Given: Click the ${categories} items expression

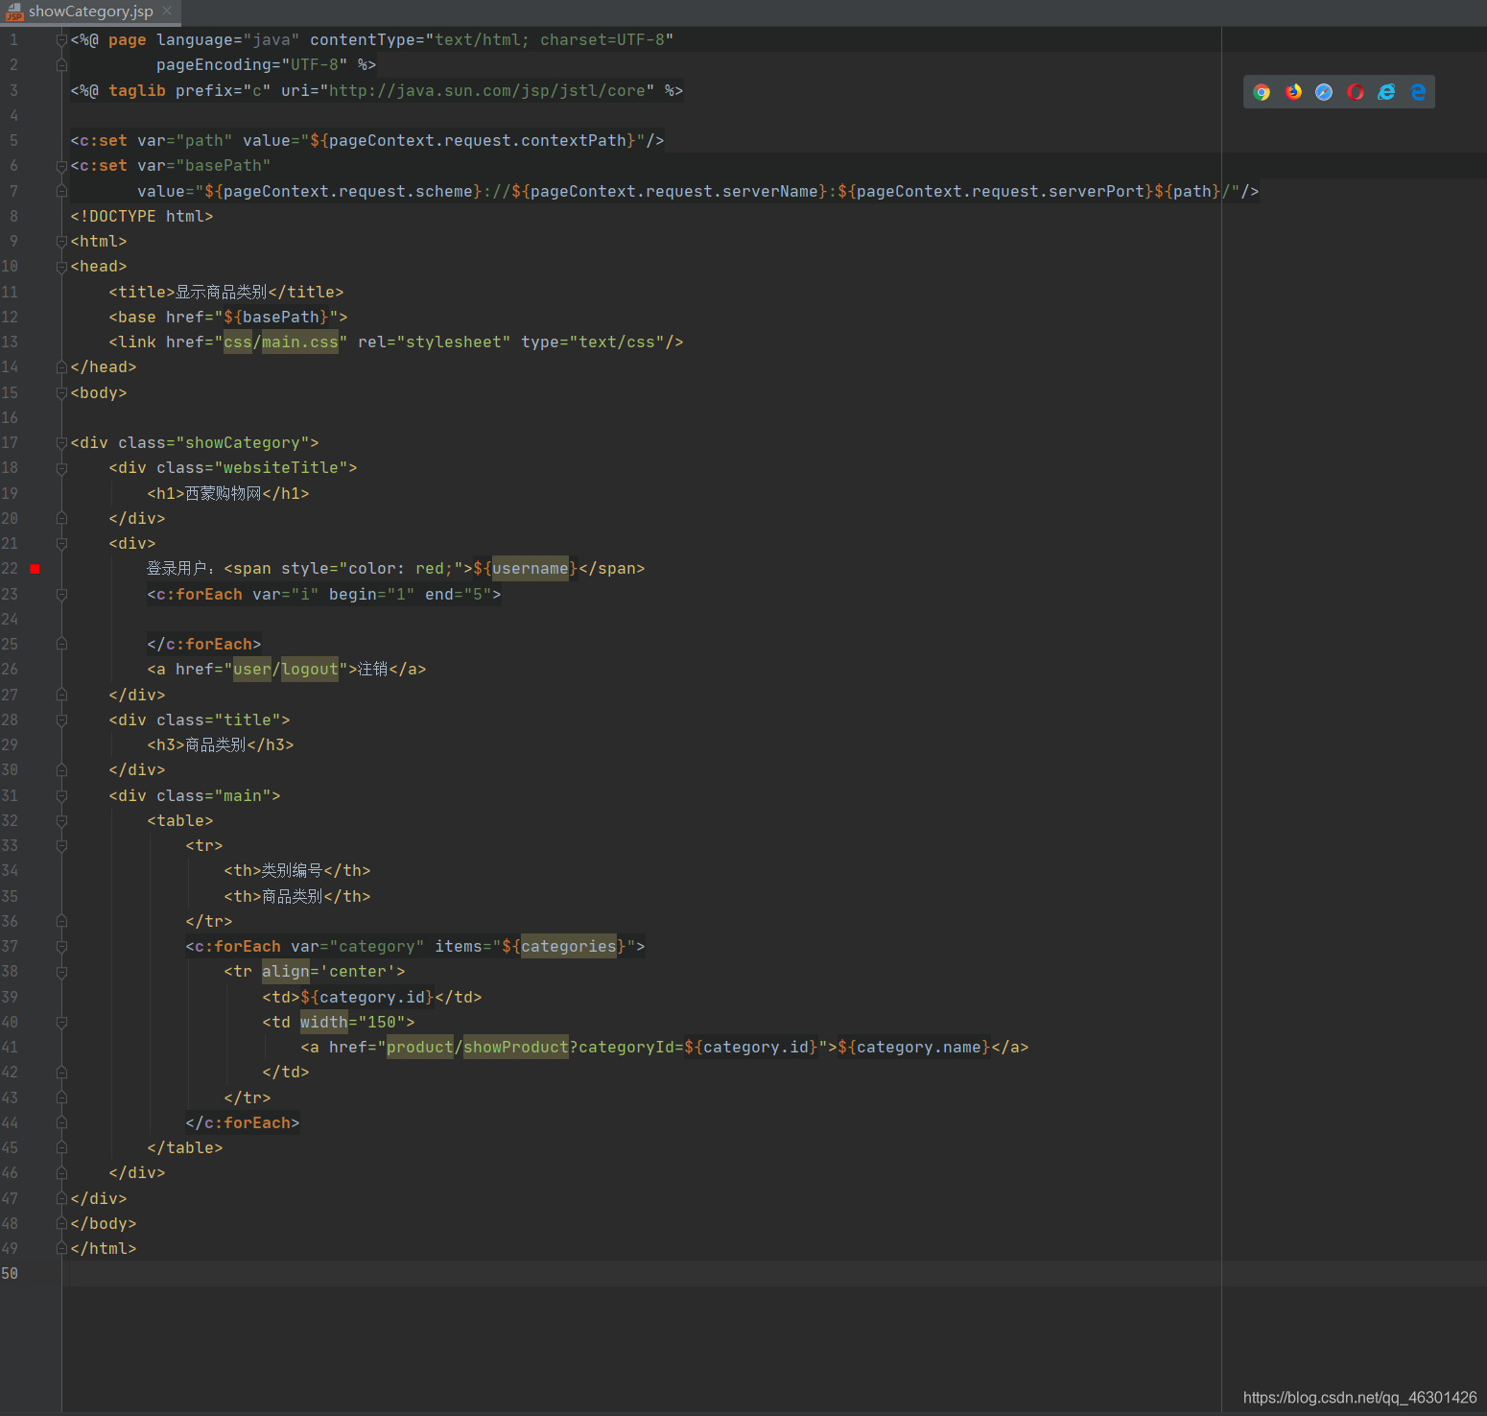Looking at the screenshot, I should (564, 947).
